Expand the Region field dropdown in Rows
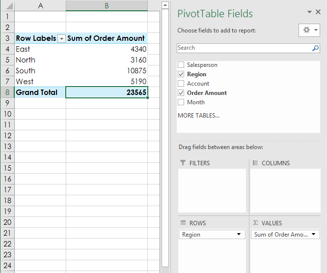This screenshot has height=273, width=327. pos(239,235)
